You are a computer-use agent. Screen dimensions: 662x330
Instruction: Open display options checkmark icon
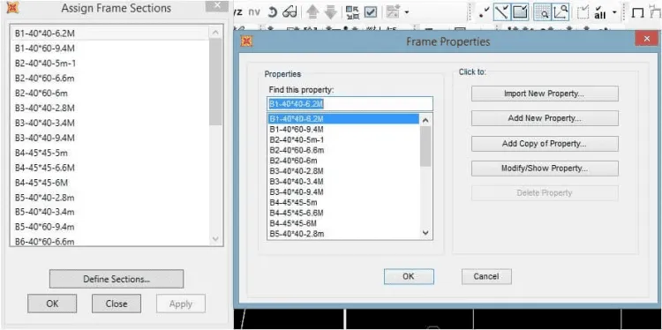click(x=370, y=12)
